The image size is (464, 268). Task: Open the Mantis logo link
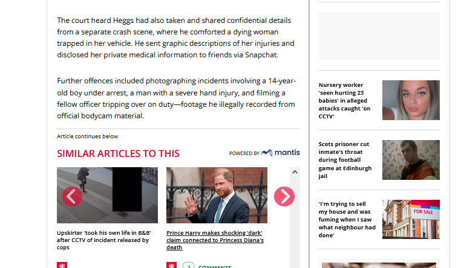pos(280,153)
